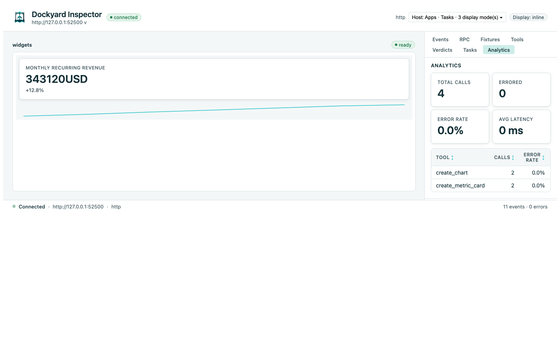Switch to the RPC tab

click(464, 39)
